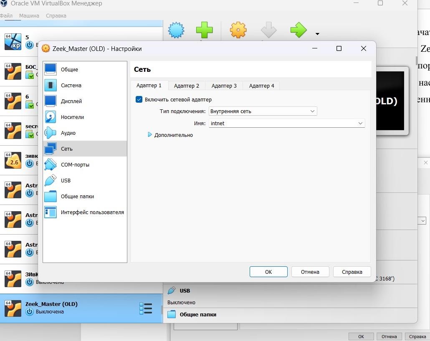Image resolution: width=430 pixels, height=341 pixels.
Task: Select the Сеть network category
Action: click(x=85, y=149)
